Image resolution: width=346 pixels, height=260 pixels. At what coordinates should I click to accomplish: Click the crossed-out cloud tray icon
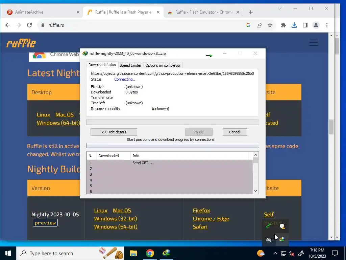pos(268,240)
